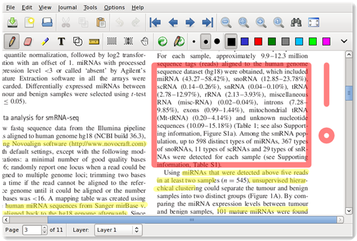This screenshot has height=241, width=357.
Task: Click the Redo arrow
Action: point(136,22)
